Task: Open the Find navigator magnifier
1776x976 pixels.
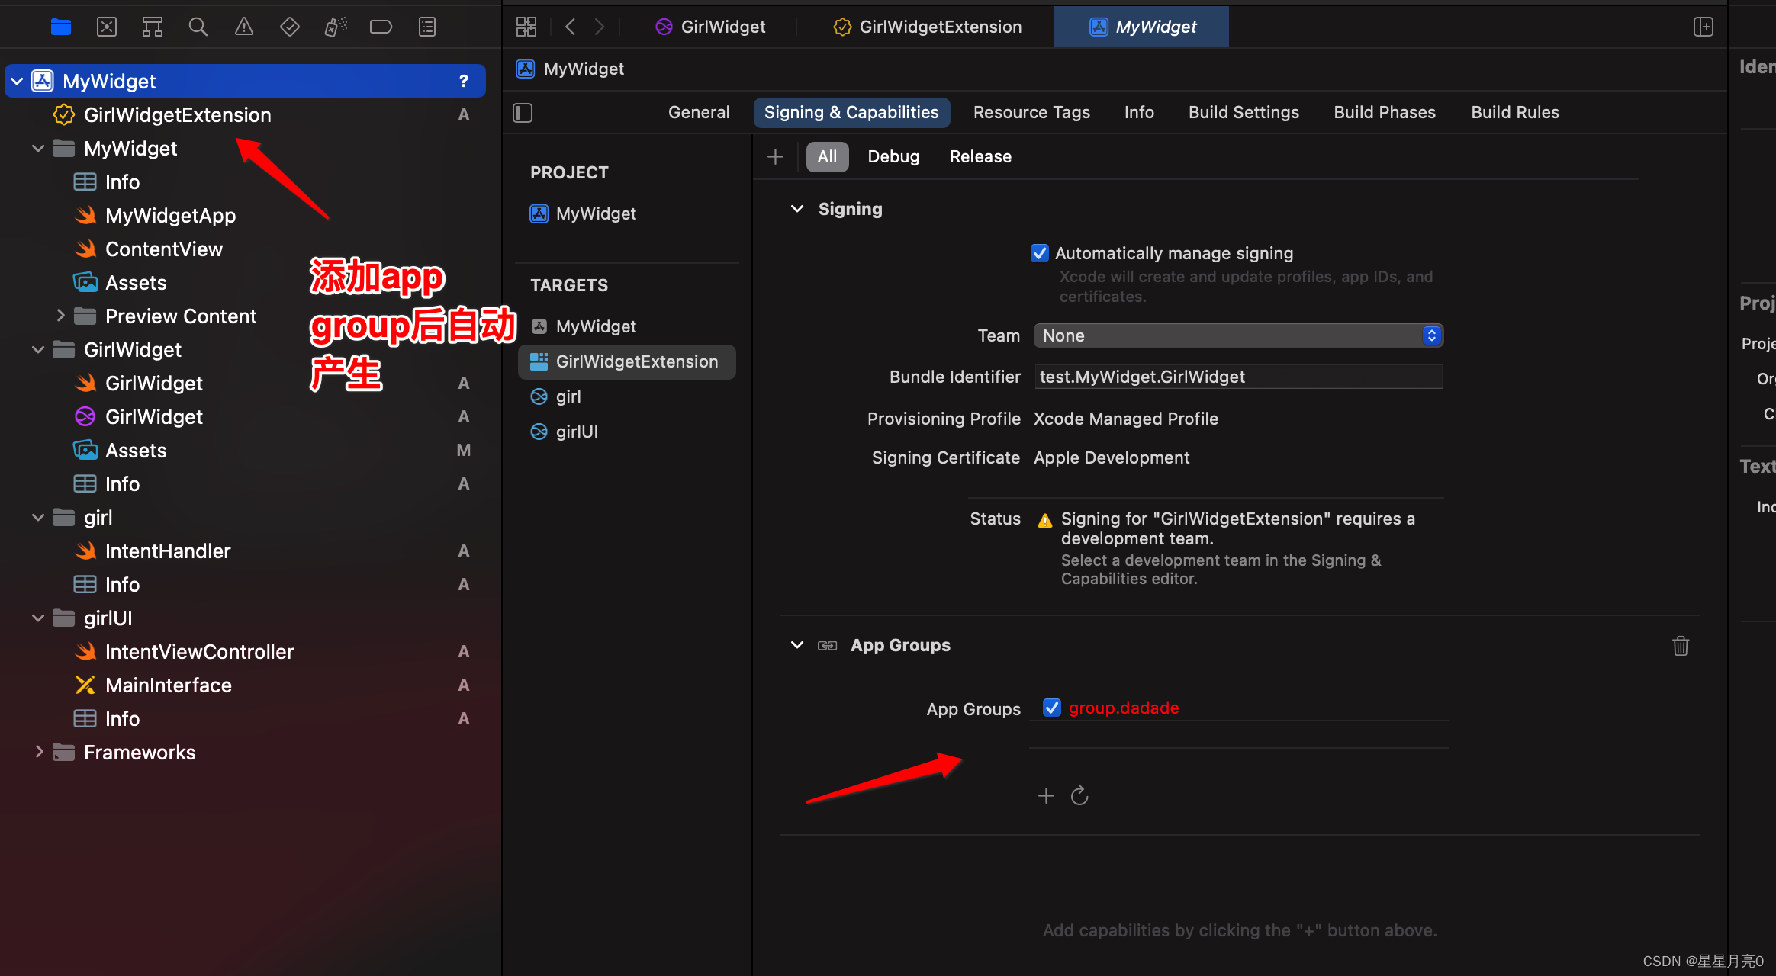Action: click(x=198, y=27)
